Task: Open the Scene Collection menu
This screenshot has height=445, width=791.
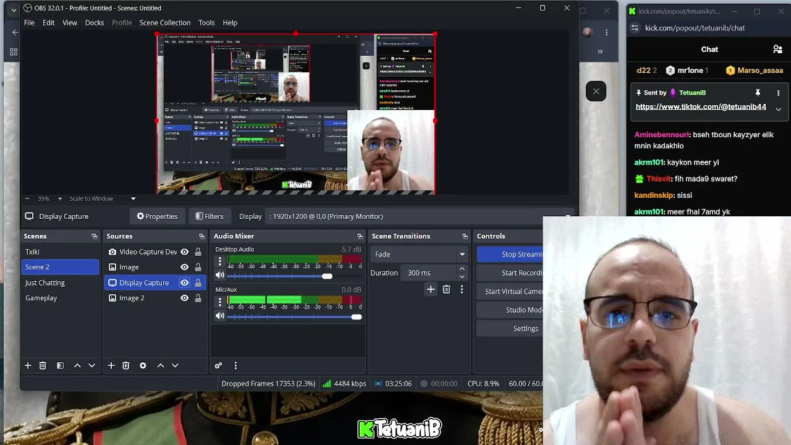Action: click(165, 22)
